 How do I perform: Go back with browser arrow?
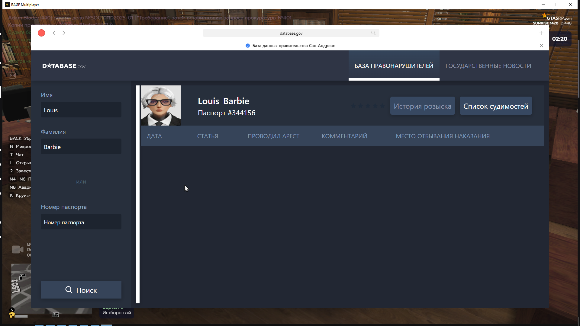54,33
